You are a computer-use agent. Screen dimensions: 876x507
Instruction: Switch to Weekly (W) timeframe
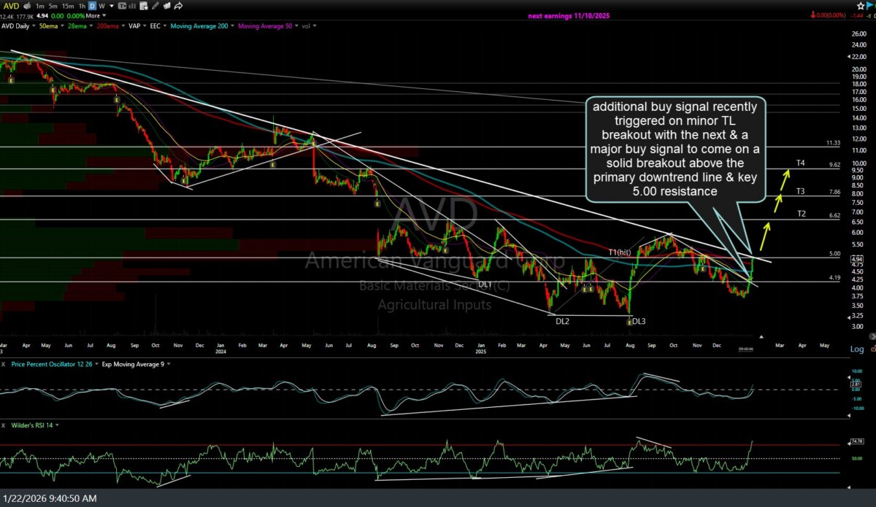click(x=102, y=6)
